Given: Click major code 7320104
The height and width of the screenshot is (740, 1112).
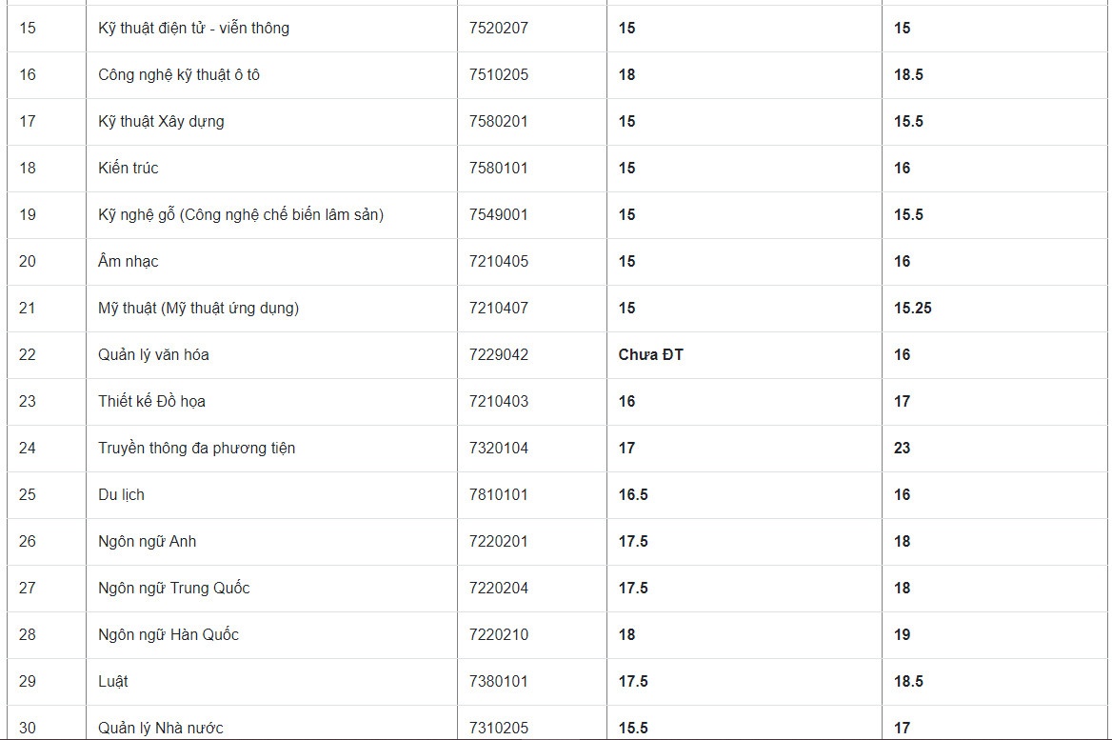Looking at the screenshot, I should click(x=498, y=448).
